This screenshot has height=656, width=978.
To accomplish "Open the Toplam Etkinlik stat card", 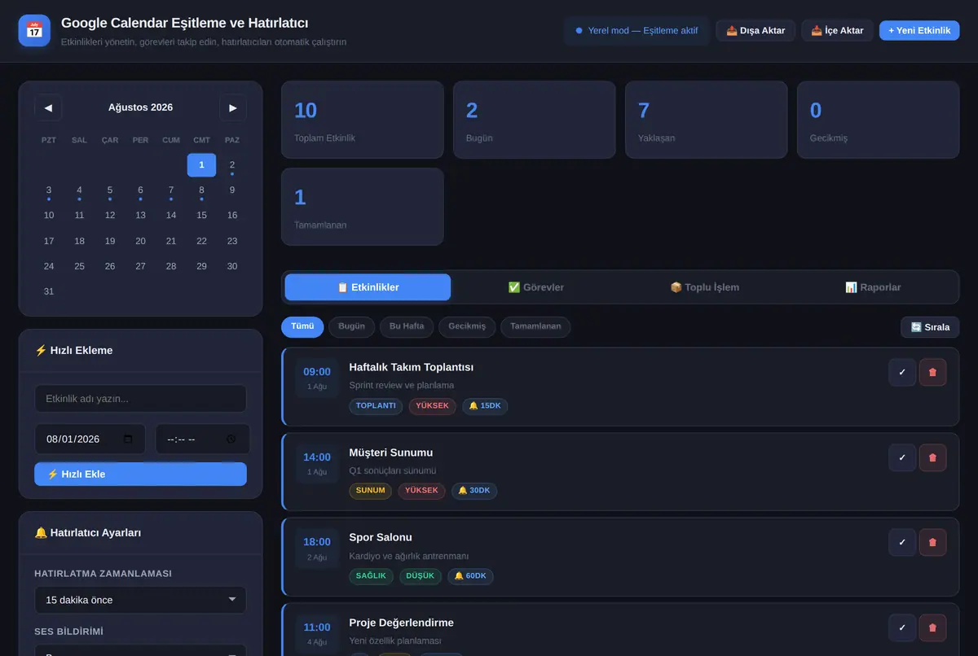I will click(x=363, y=120).
